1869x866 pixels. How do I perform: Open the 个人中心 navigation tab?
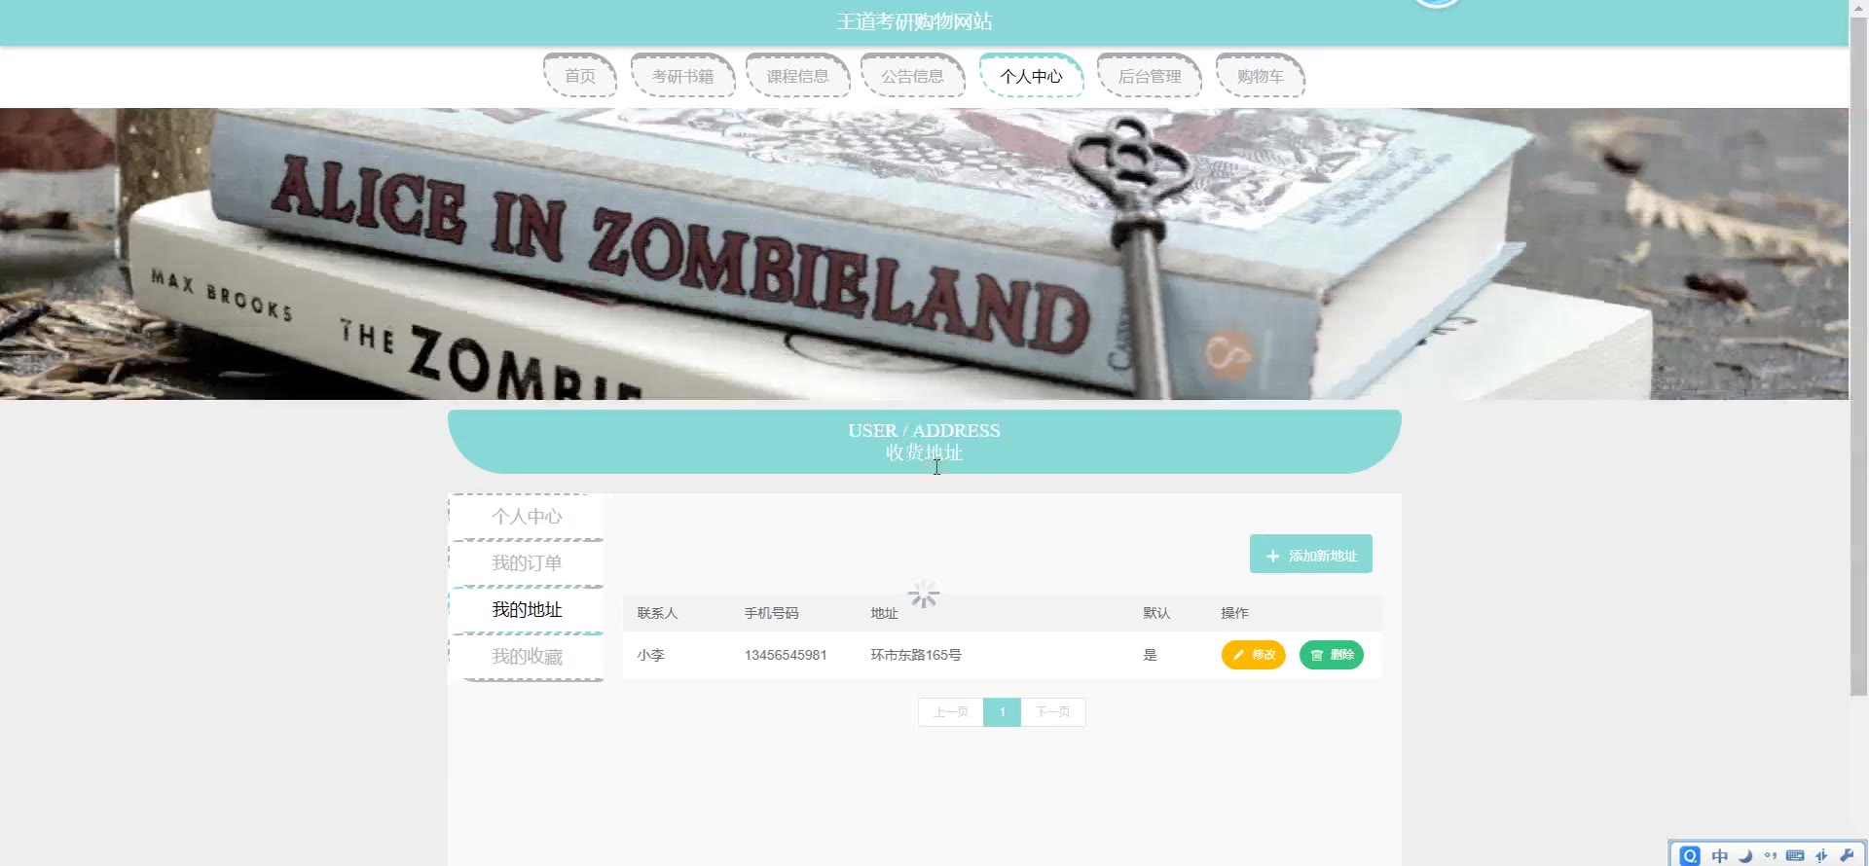coord(1031,76)
